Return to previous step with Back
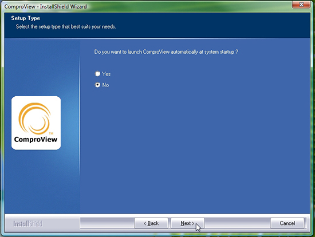 [151, 223]
